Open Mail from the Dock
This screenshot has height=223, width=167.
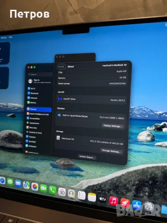18,184
